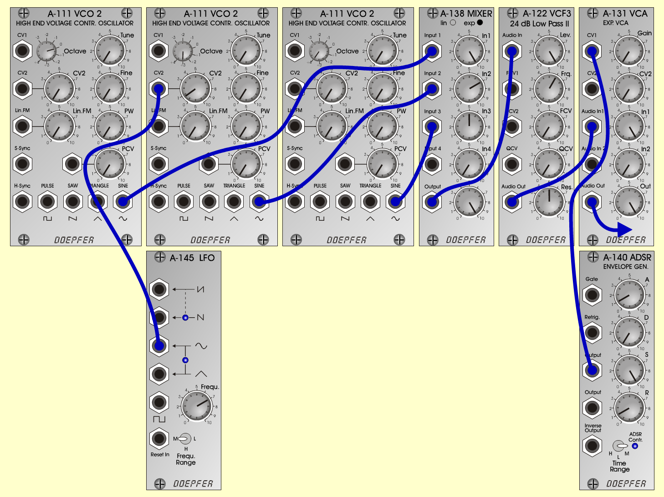Click the Input 2 jack on A-138 Mixer

point(432,89)
